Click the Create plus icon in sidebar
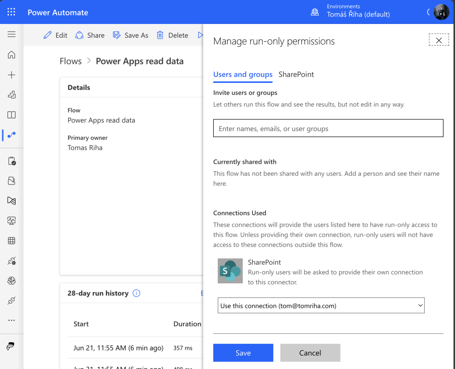 point(11,75)
